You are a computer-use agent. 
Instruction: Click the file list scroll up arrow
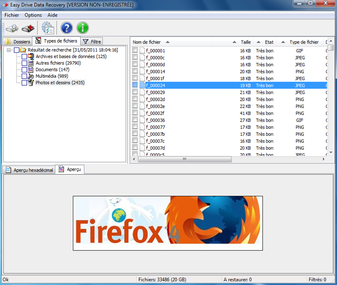tap(331, 41)
